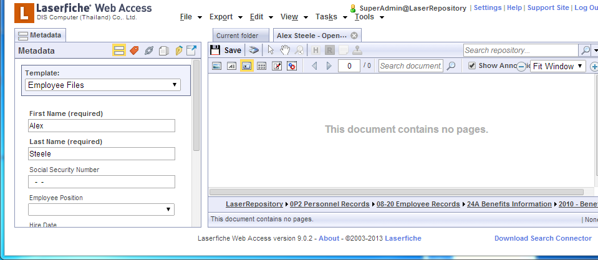Open the View menu
The width and height of the screenshot is (598, 260).
[x=294, y=17]
